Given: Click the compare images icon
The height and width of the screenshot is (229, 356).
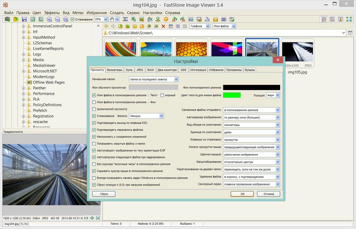Looking at the screenshot, I should 191,19.
